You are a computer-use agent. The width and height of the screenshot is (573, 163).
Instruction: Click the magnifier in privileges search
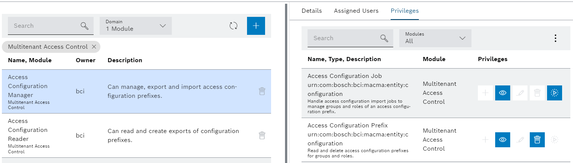click(384, 38)
